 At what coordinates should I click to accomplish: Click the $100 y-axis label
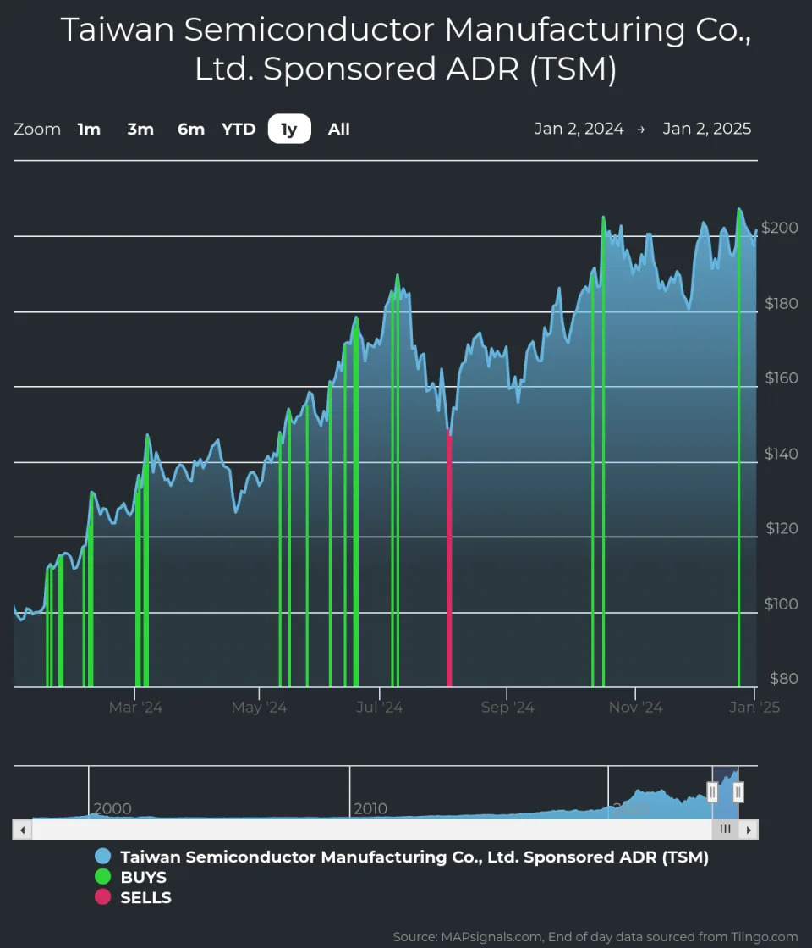coord(782,604)
